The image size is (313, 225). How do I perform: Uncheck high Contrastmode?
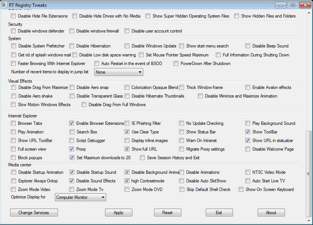pyautogui.click(x=127, y=181)
